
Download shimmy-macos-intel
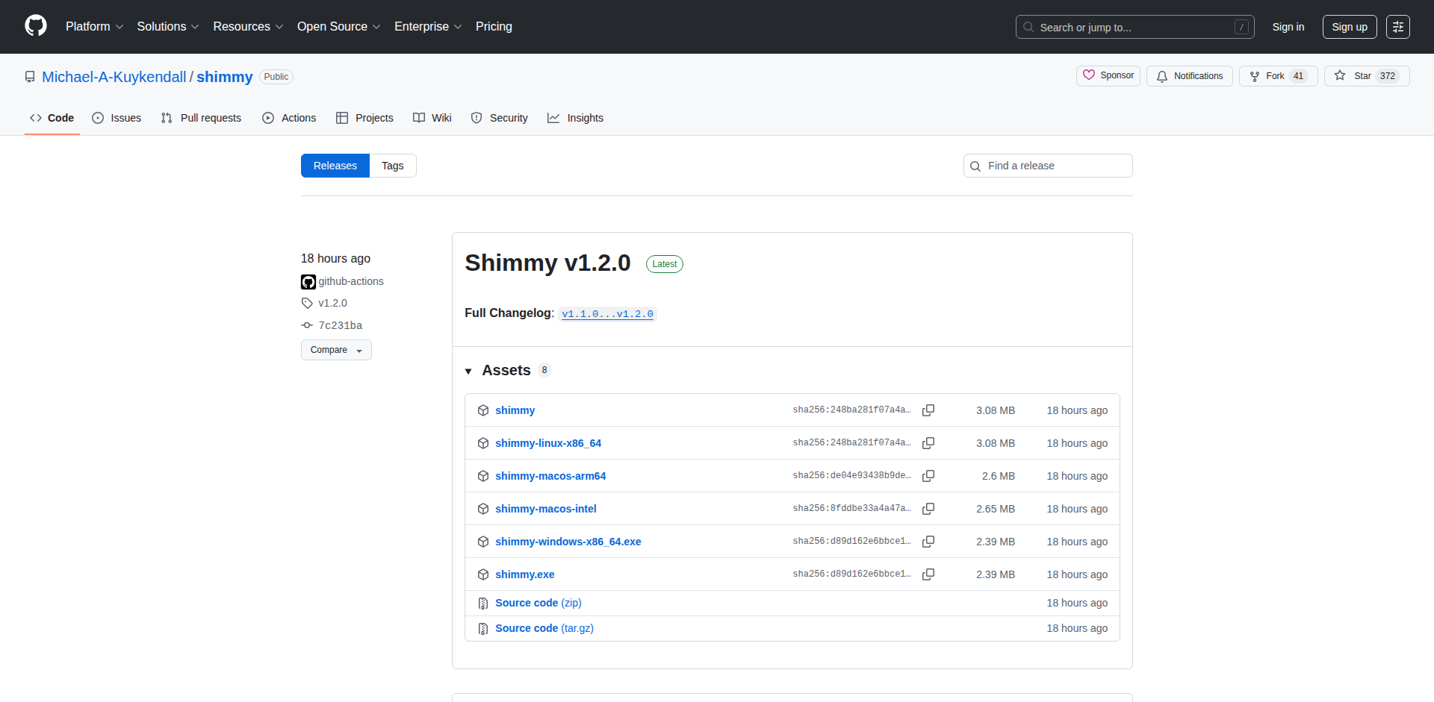tap(546, 509)
